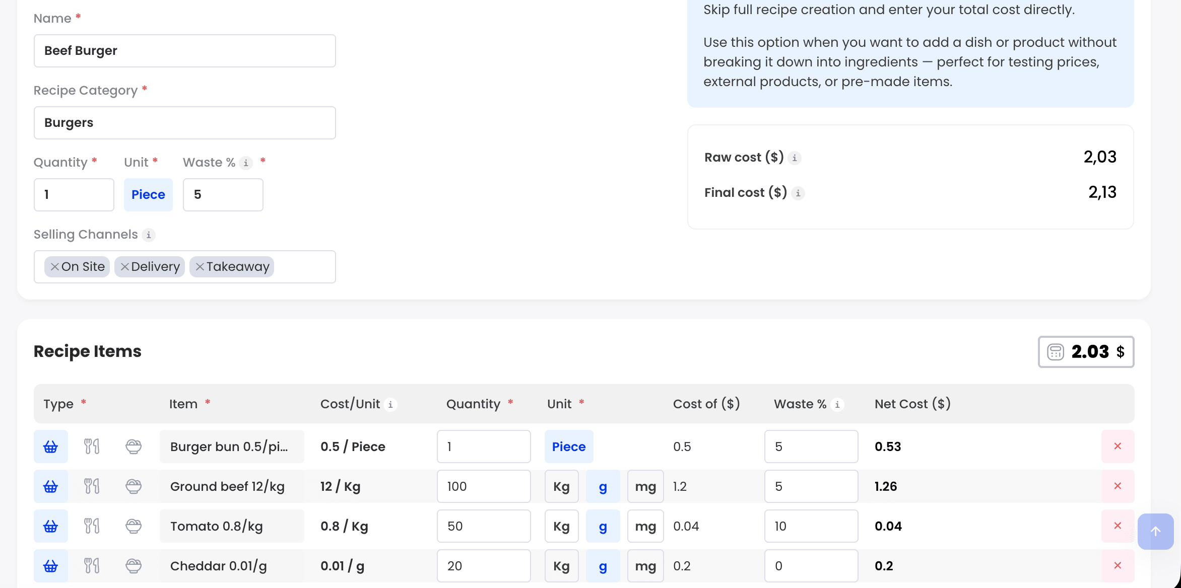Select bowl type icon for Burger bun row
The height and width of the screenshot is (588, 1181).
click(x=134, y=447)
